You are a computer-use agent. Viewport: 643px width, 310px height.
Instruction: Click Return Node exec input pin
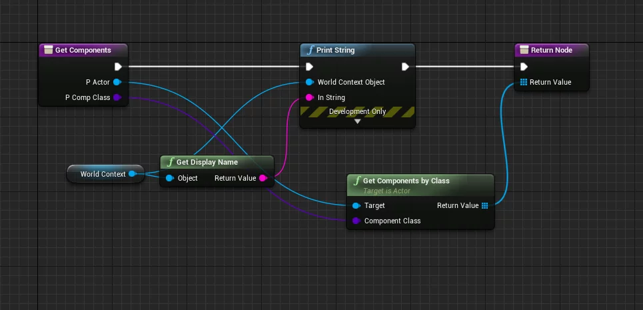(x=524, y=67)
